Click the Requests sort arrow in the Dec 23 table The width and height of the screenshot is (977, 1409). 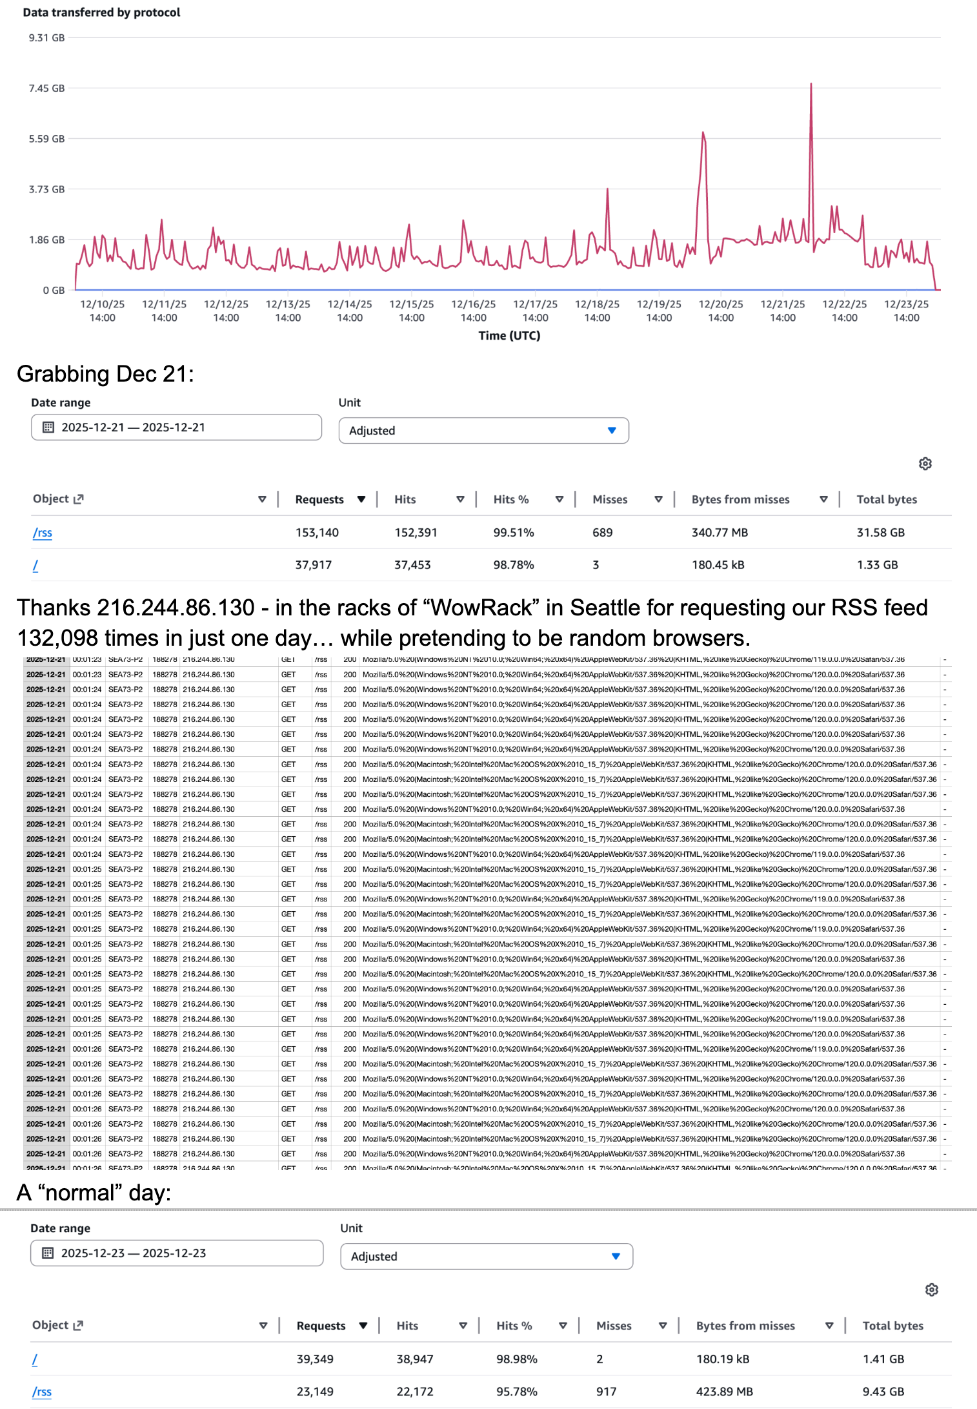click(363, 1326)
